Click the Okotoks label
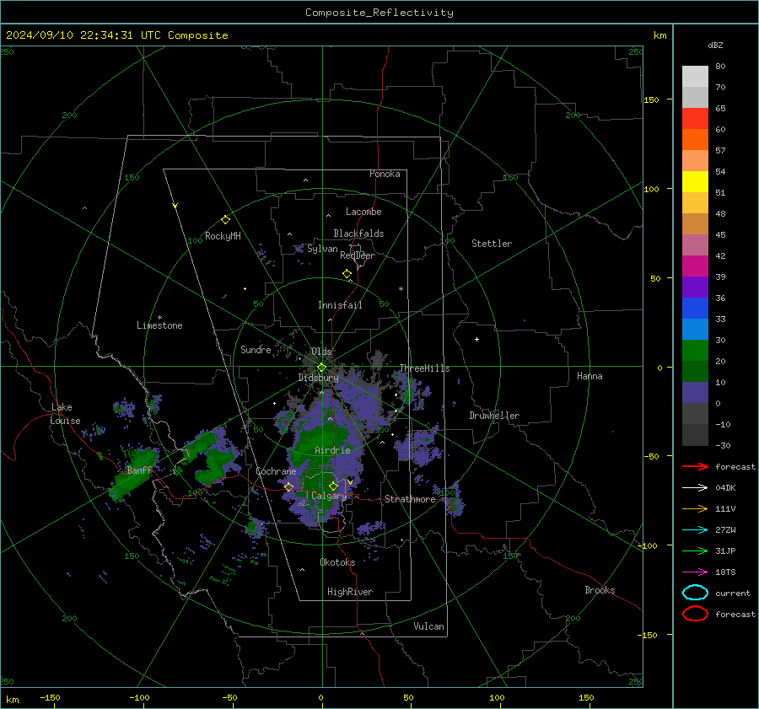This screenshot has width=759, height=709. click(x=337, y=562)
